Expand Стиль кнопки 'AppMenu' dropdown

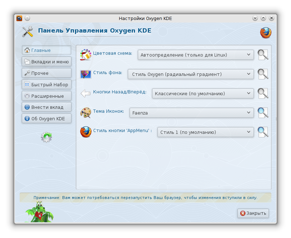pyautogui.click(x=205, y=132)
